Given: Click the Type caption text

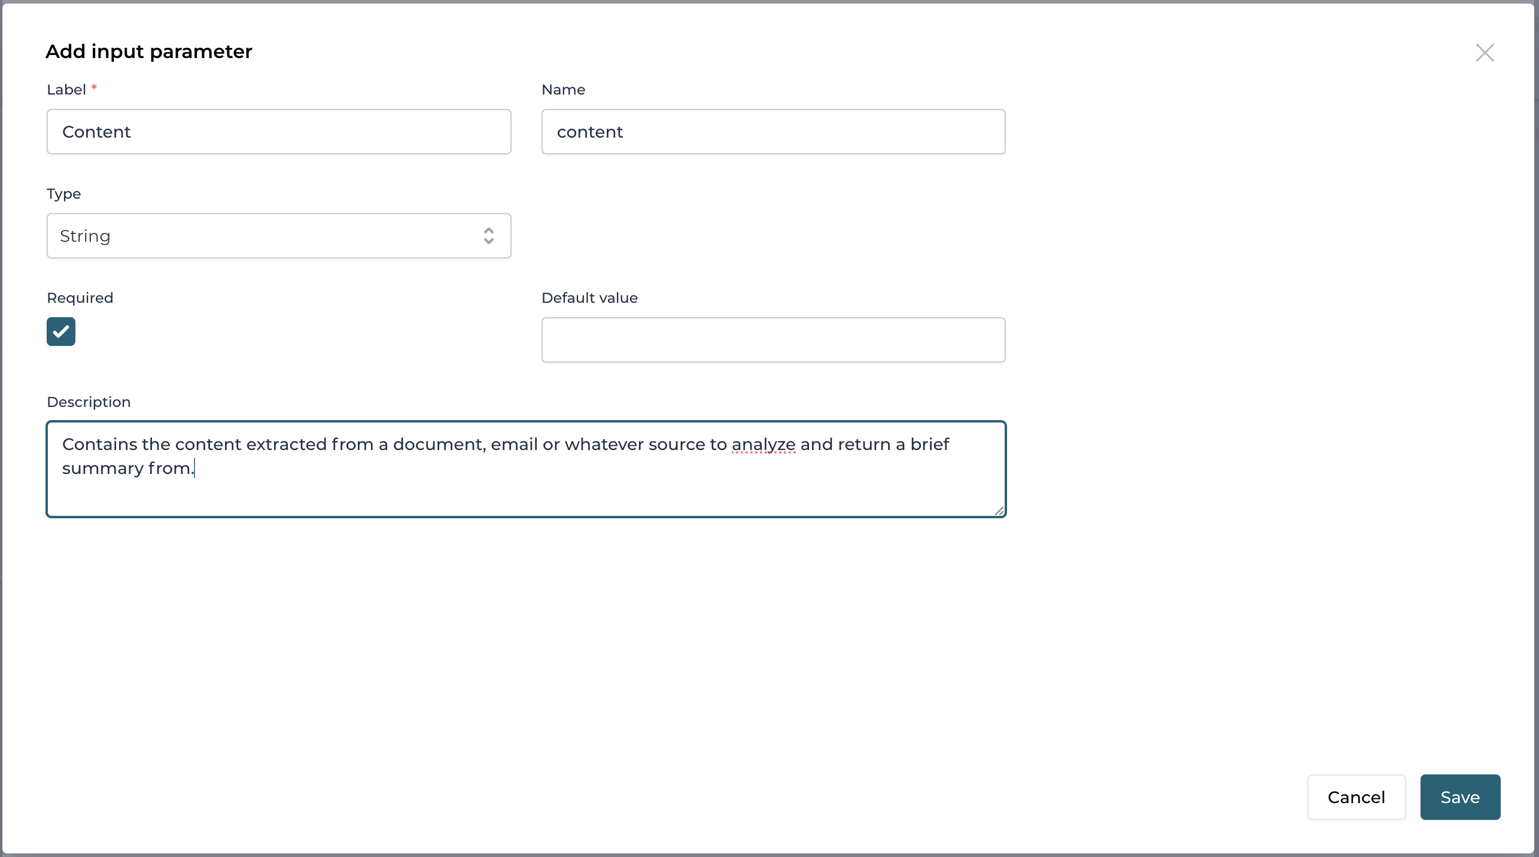Looking at the screenshot, I should (63, 194).
